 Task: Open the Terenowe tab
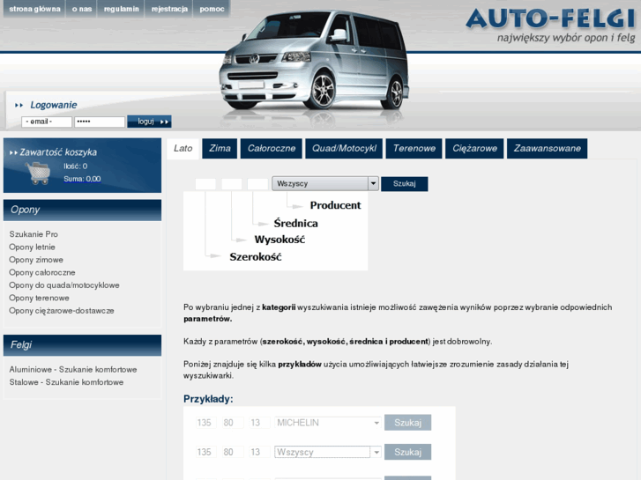414,148
